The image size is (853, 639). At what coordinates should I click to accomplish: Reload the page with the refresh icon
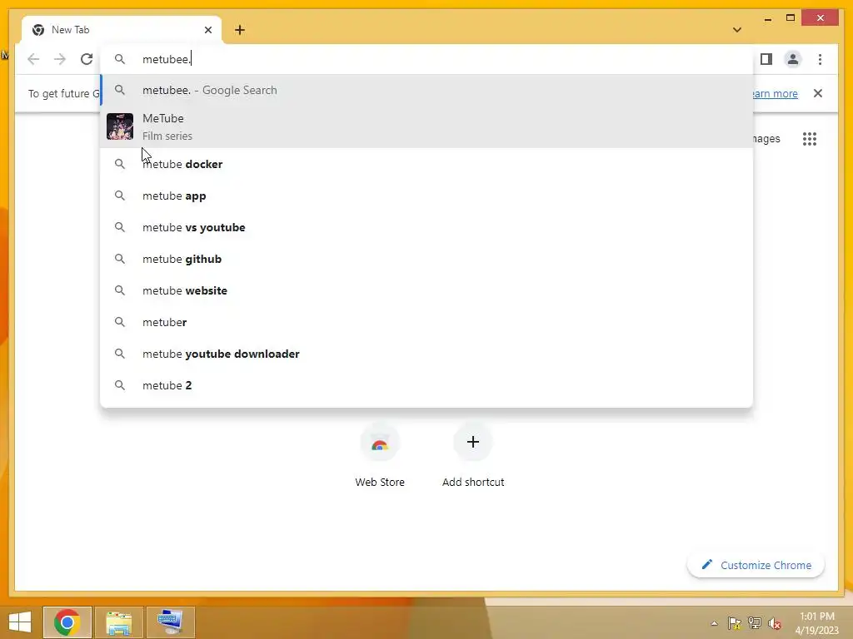coord(87,59)
